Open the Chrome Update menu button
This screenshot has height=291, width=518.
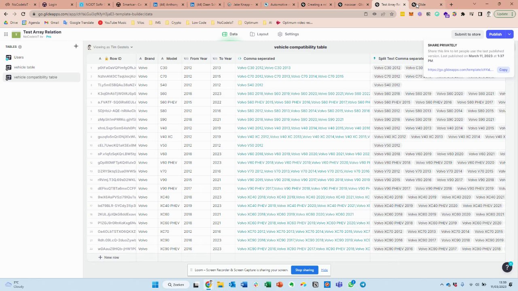[x=504, y=14]
